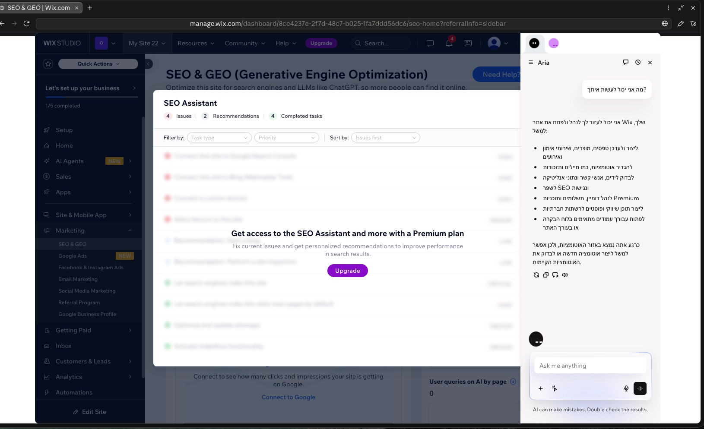Click the chat-arrow icon under Aria's response
This screenshot has width=704, height=429.
(x=555, y=275)
